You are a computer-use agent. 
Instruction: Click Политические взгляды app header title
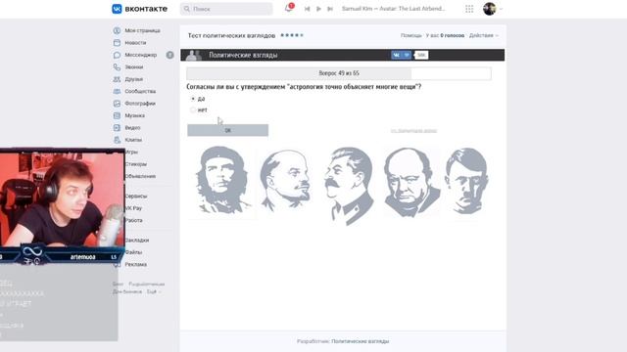point(243,55)
